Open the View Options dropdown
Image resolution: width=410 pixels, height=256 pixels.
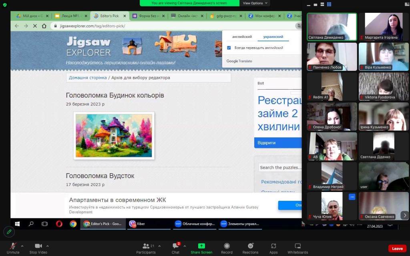[255, 3]
